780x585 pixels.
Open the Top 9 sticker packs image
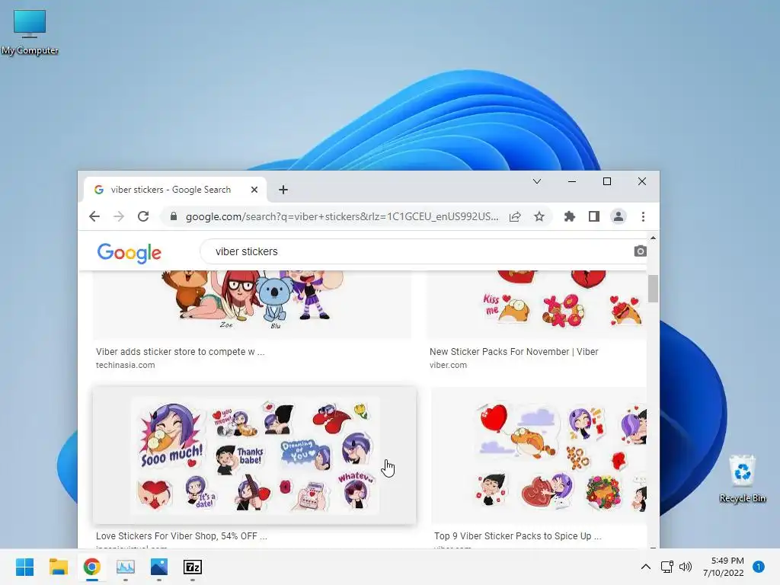pos(539,456)
